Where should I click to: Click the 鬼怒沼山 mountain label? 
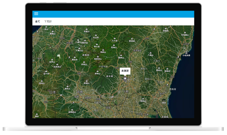(x=98, y=59)
